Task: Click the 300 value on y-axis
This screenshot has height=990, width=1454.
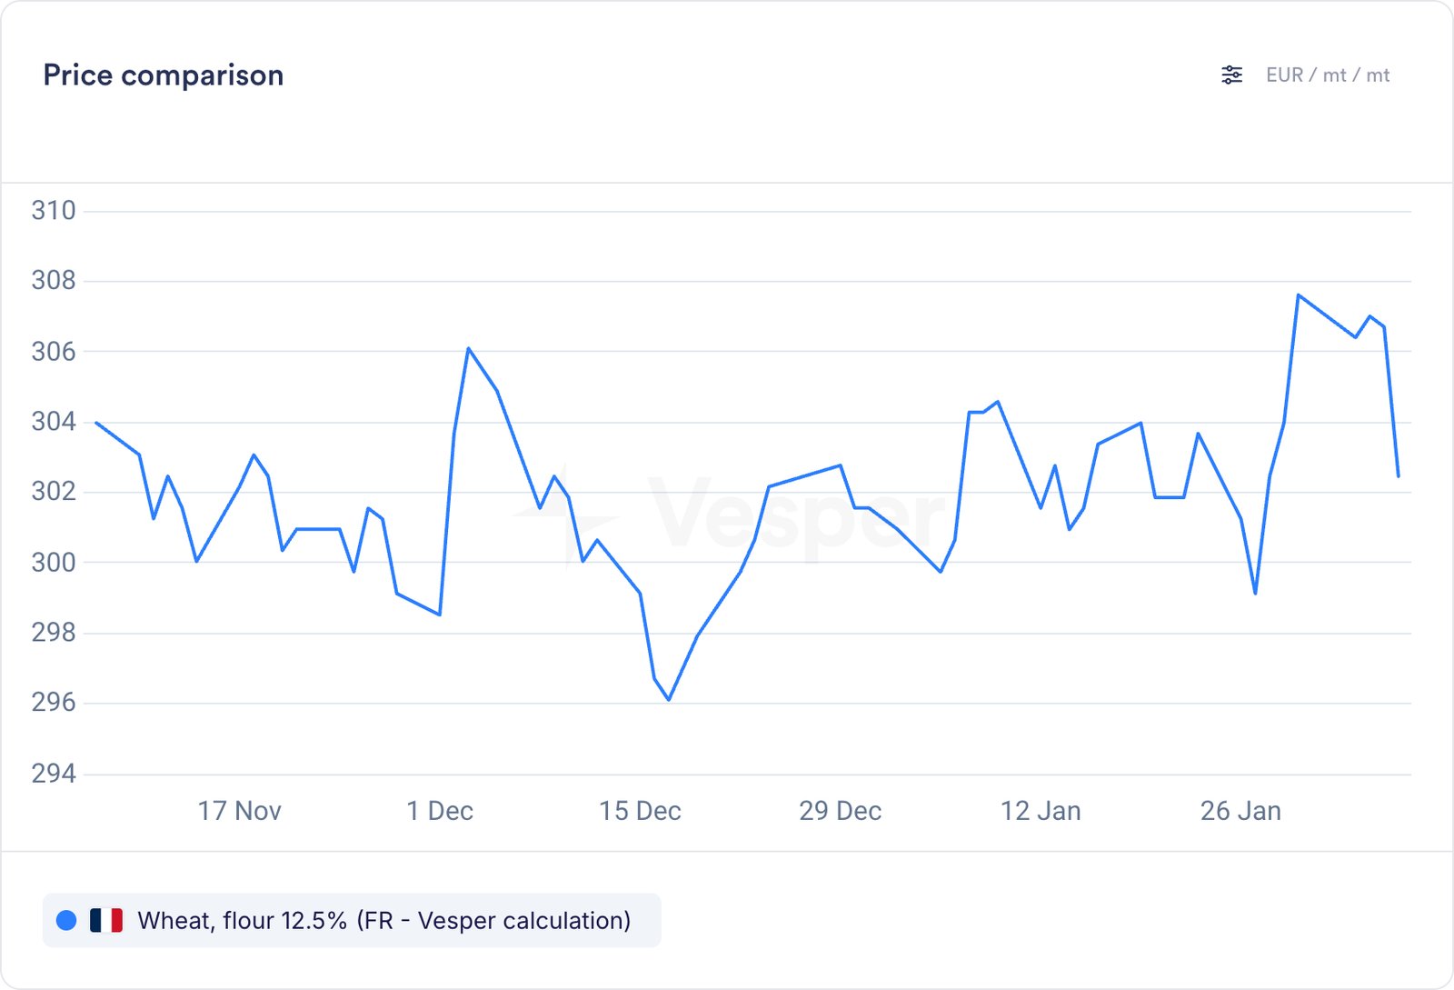Action: [x=54, y=563]
